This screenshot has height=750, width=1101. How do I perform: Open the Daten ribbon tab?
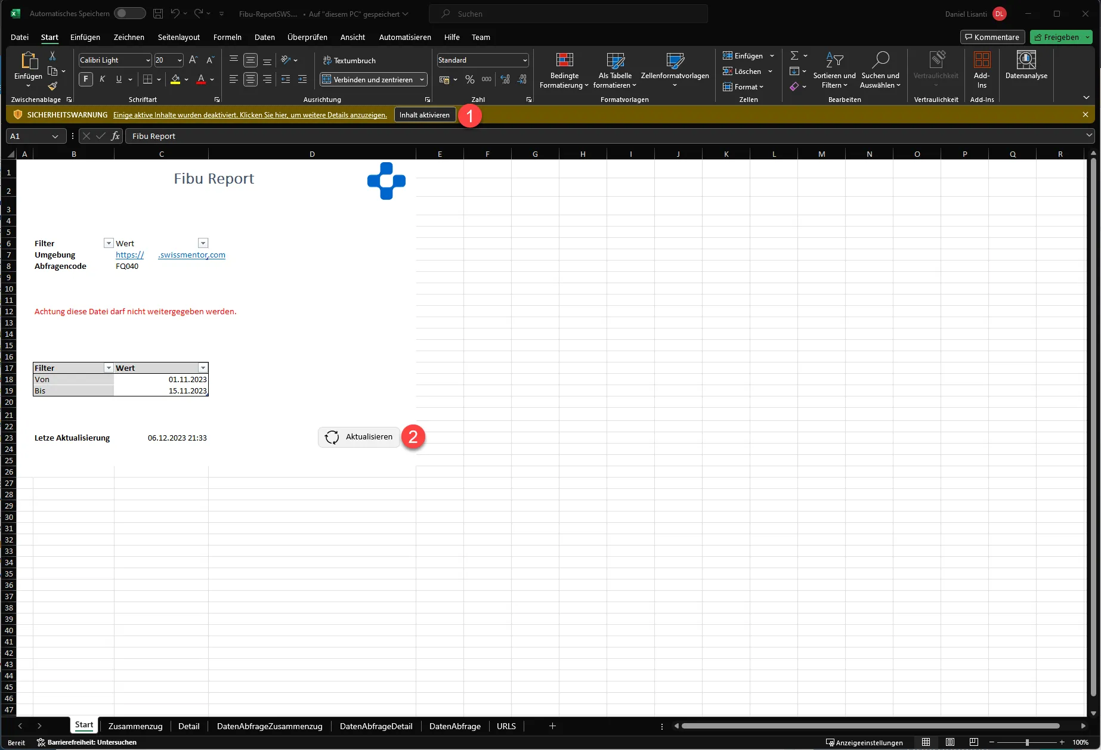click(265, 37)
